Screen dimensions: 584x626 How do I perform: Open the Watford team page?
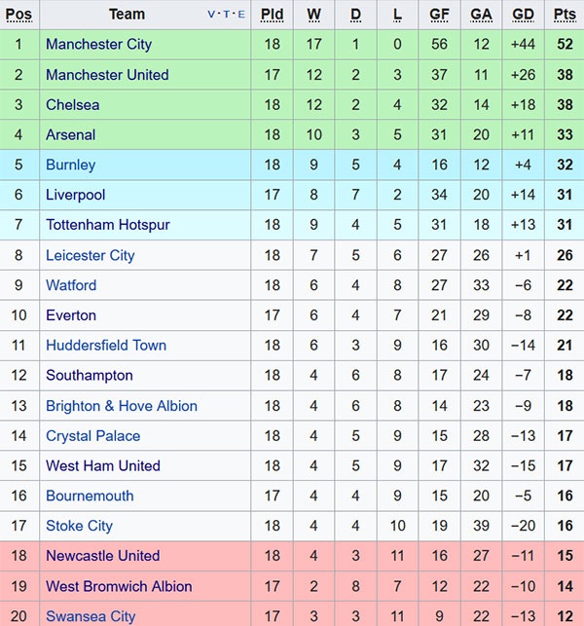tap(71, 285)
